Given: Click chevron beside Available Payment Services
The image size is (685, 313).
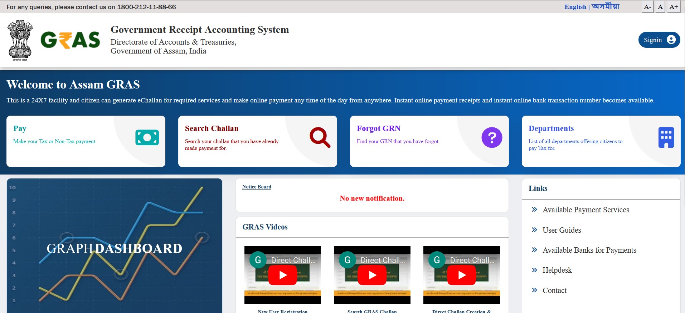Looking at the screenshot, I should click(x=534, y=209).
